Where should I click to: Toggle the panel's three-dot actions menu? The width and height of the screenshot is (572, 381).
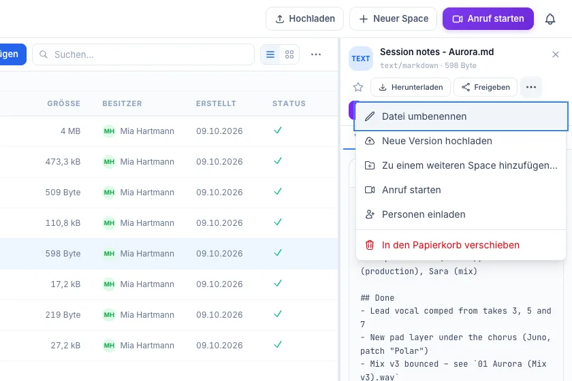tap(531, 87)
